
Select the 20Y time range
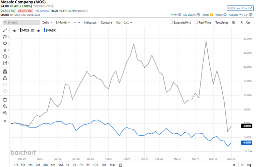104,165
